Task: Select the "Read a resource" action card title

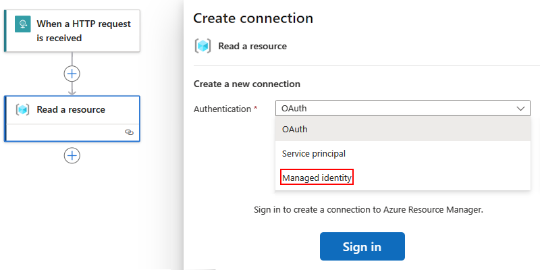Action: [71, 109]
